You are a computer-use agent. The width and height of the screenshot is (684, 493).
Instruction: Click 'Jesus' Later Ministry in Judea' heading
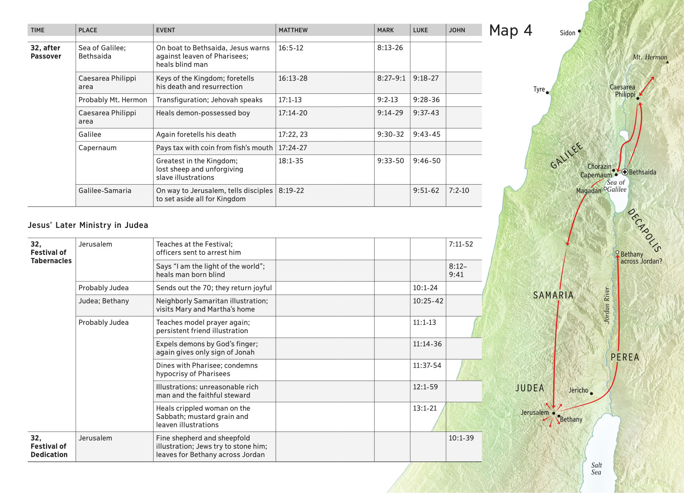tap(88, 225)
